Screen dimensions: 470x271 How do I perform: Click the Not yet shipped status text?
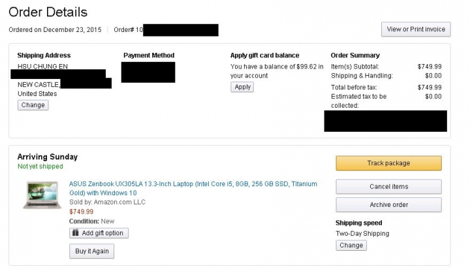point(40,167)
